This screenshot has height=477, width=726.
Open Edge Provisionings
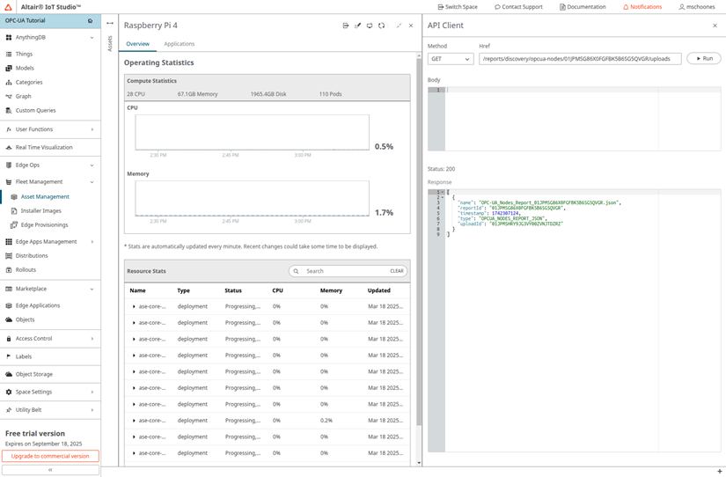pos(45,225)
